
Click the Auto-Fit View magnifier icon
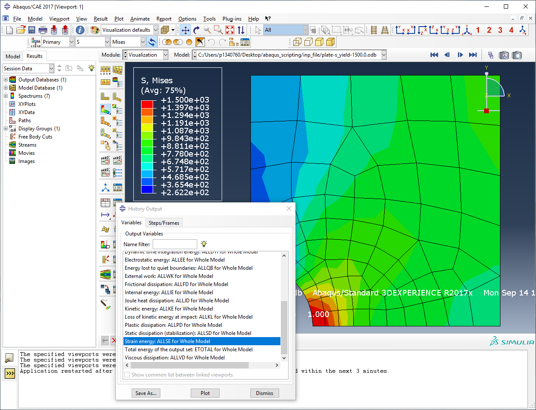tap(229, 30)
